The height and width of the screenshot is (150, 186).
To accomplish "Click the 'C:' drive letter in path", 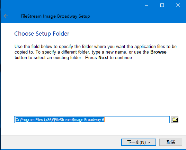I will (x=17, y=120).
